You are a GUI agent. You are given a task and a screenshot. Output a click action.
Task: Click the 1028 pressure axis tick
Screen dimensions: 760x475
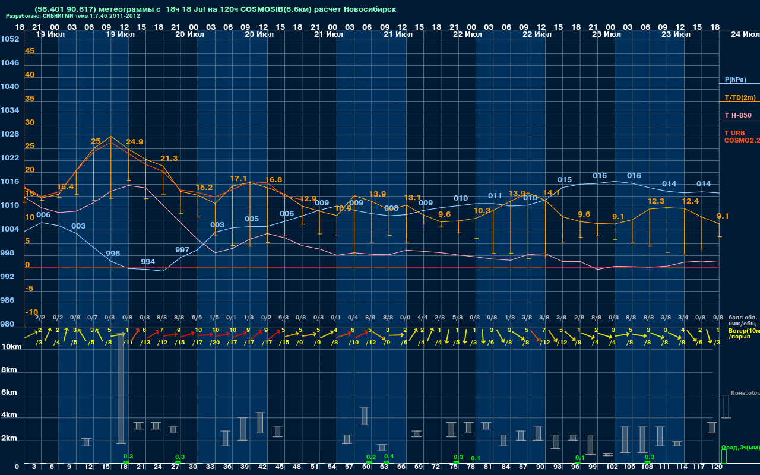click(x=9, y=134)
